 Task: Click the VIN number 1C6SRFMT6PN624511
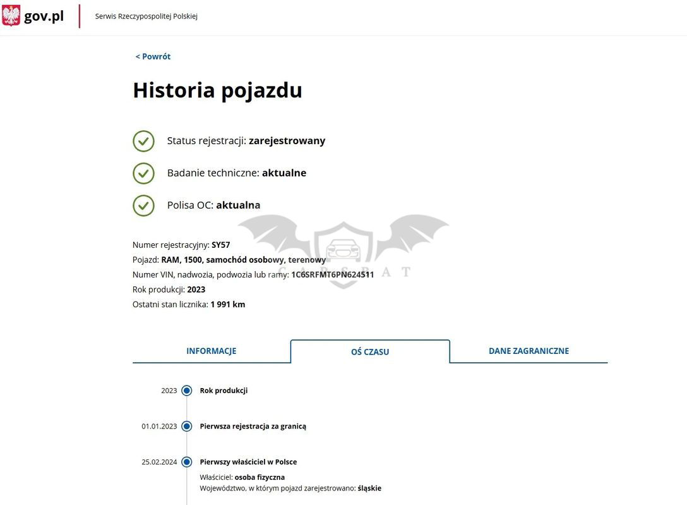(x=332, y=275)
